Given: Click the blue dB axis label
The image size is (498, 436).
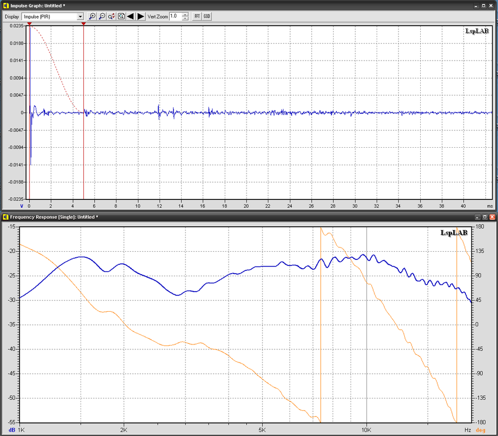Looking at the screenshot, I should pyautogui.click(x=12, y=430).
